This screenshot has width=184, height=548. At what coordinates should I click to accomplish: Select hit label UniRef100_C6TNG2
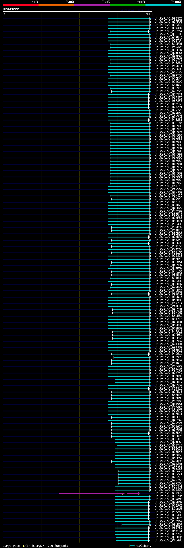click(x=168, y=85)
